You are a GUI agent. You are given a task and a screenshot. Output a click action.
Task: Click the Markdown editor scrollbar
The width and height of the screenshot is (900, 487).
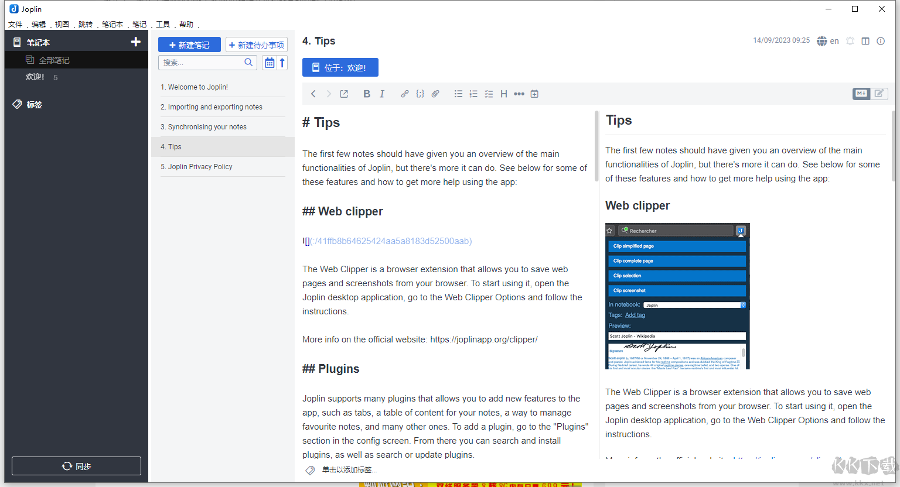[596, 146]
